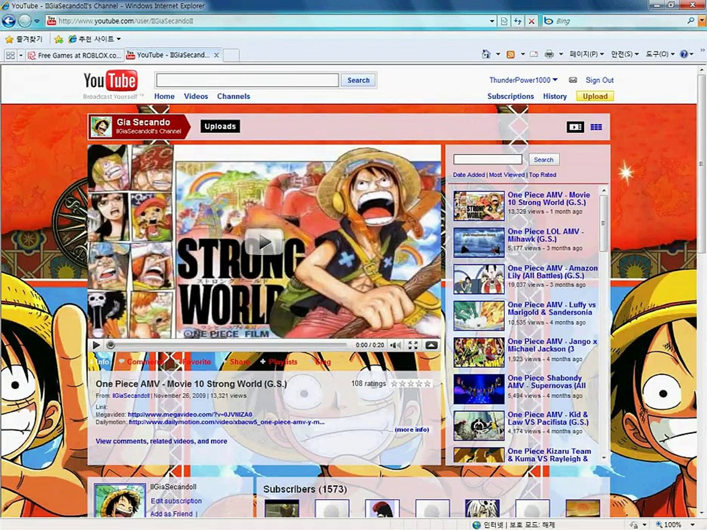Click the browser Help question mark icon
The height and width of the screenshot is (530, 707).
684,54
